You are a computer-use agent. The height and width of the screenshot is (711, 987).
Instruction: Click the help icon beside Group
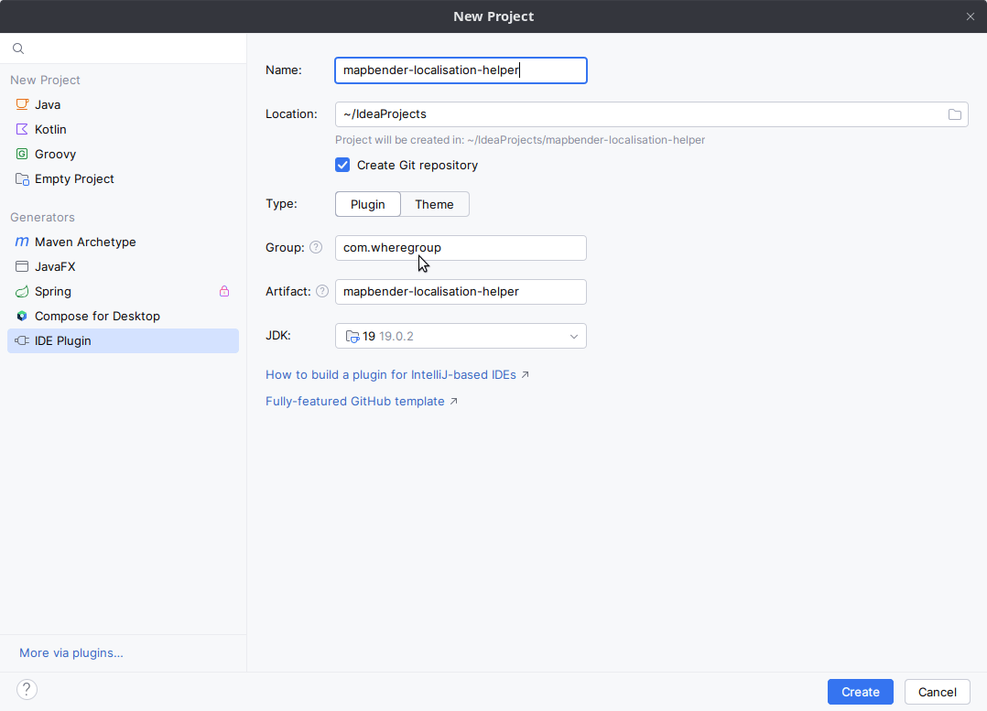pos(316,247)
